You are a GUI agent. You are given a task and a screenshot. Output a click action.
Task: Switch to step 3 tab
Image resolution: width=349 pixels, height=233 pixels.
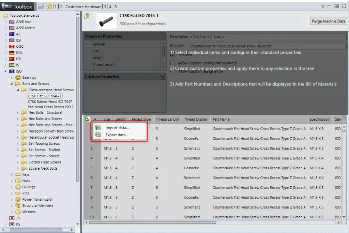click(x=105, y=7)
